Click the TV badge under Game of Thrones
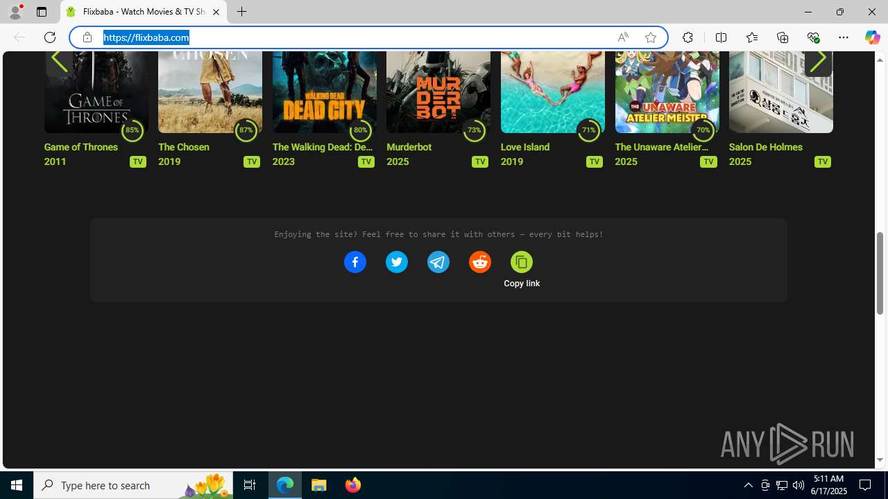This screenshot has height=499, width=888. pos(137,161)
